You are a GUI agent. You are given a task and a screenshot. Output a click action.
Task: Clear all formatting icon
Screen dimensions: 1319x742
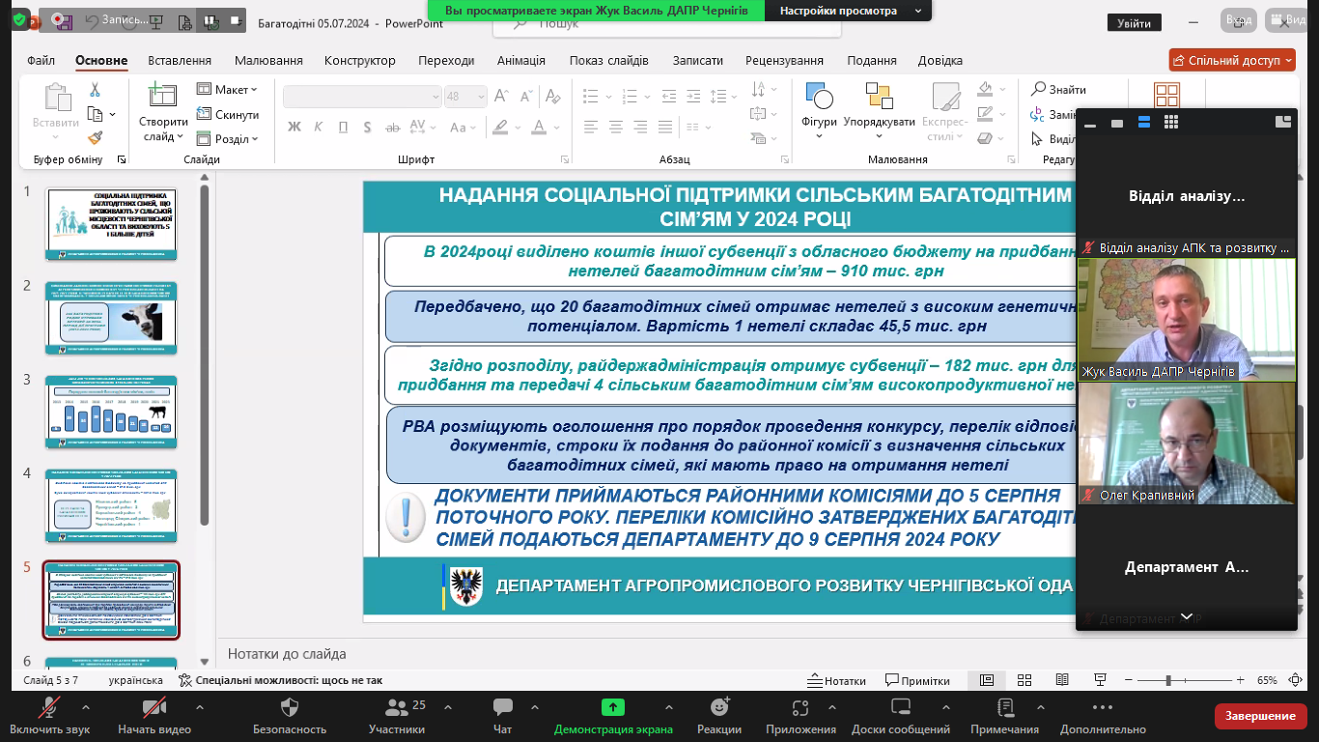point(552,96)
